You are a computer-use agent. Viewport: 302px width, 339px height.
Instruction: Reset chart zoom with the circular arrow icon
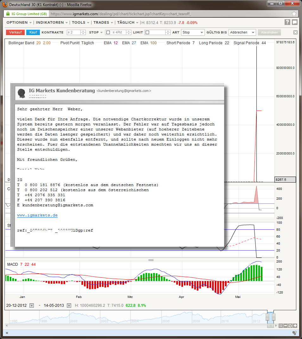tap(290, 326)
